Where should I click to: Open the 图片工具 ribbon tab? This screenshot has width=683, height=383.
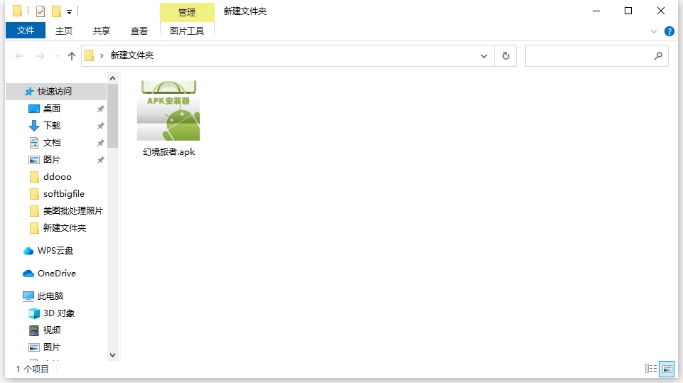click(x=187, y=31)
